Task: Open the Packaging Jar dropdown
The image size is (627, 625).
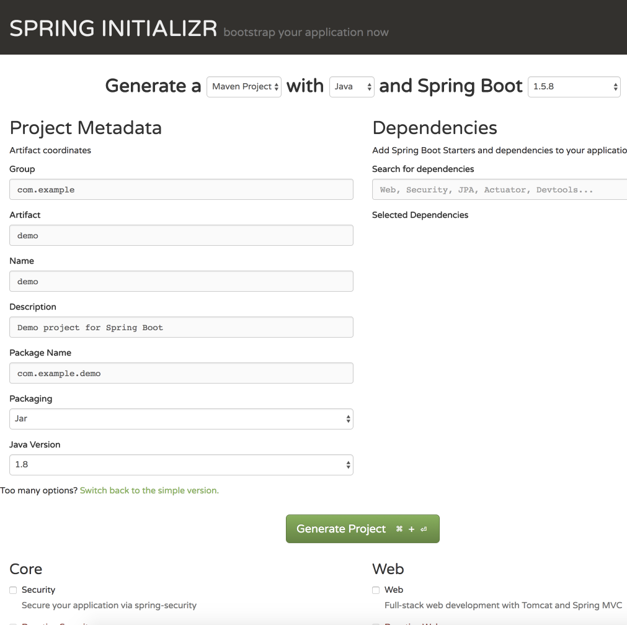Action: pyautogui.click(x=181, y=419)
